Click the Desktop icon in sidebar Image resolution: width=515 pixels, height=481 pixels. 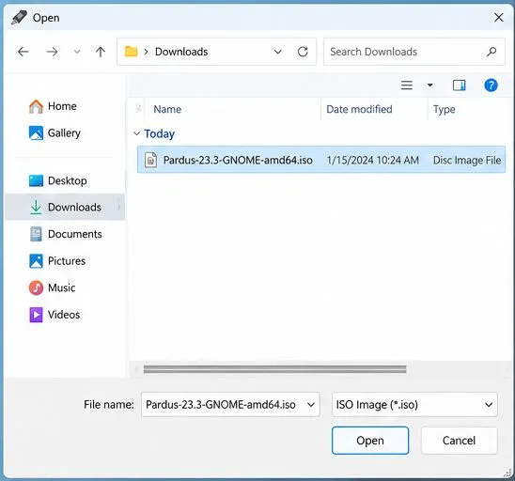(x=36, y=180)
